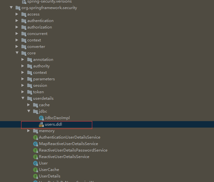Click the session folder icon
This screenshot has height=182, width=214.
coord(30,85)
